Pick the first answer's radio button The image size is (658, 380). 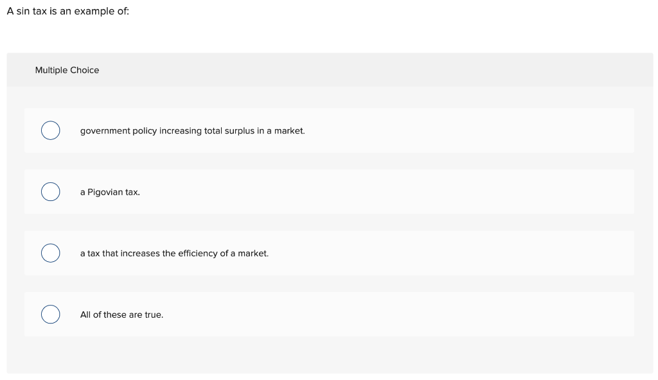tap(50, 130)
